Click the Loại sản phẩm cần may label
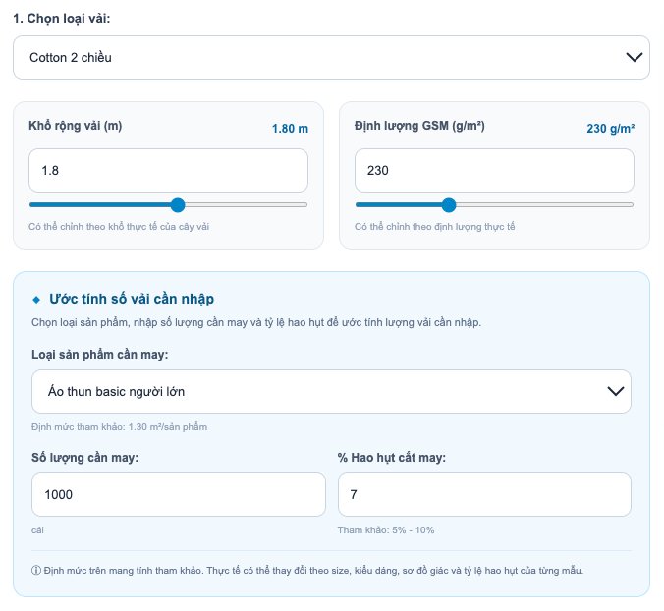The image size is (664, 611). tap(100, 355)
